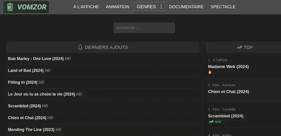Click the Vomzor popcorn logo icon
The width and height of the screenshot is (281, 136).
coord(10,7)
